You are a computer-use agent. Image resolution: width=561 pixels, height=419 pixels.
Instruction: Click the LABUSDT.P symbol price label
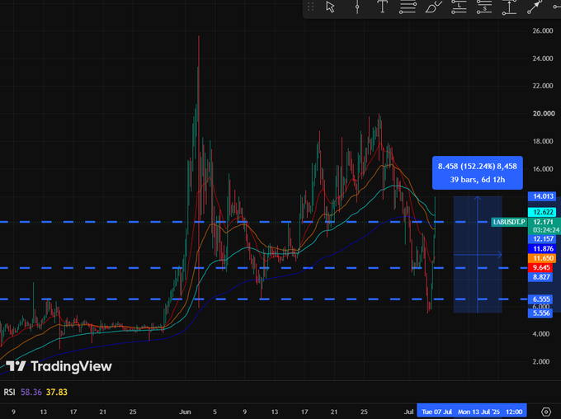pyautogui.click(x=509, y=222)
